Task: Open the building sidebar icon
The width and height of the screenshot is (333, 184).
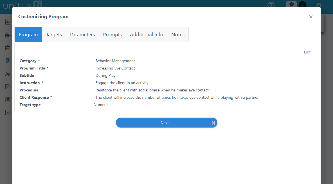Action: click(8, 61)
